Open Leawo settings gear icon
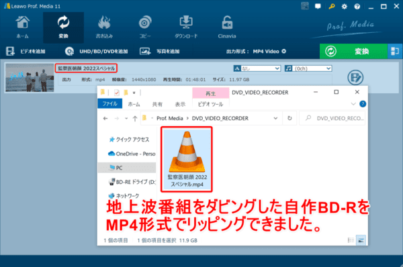Screen dimensions: 403x267 [344, 7]
